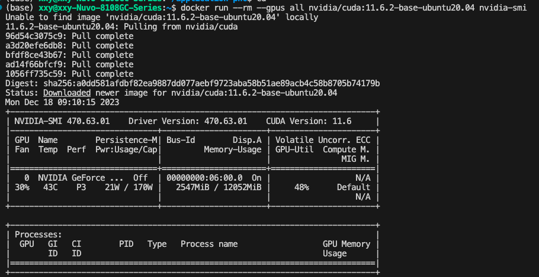The width and height of the screenshot is (539, 277).
Task: Click 'NVIDIA-SMI 470.63.01' header text
Action: click(x=62, y=121)
